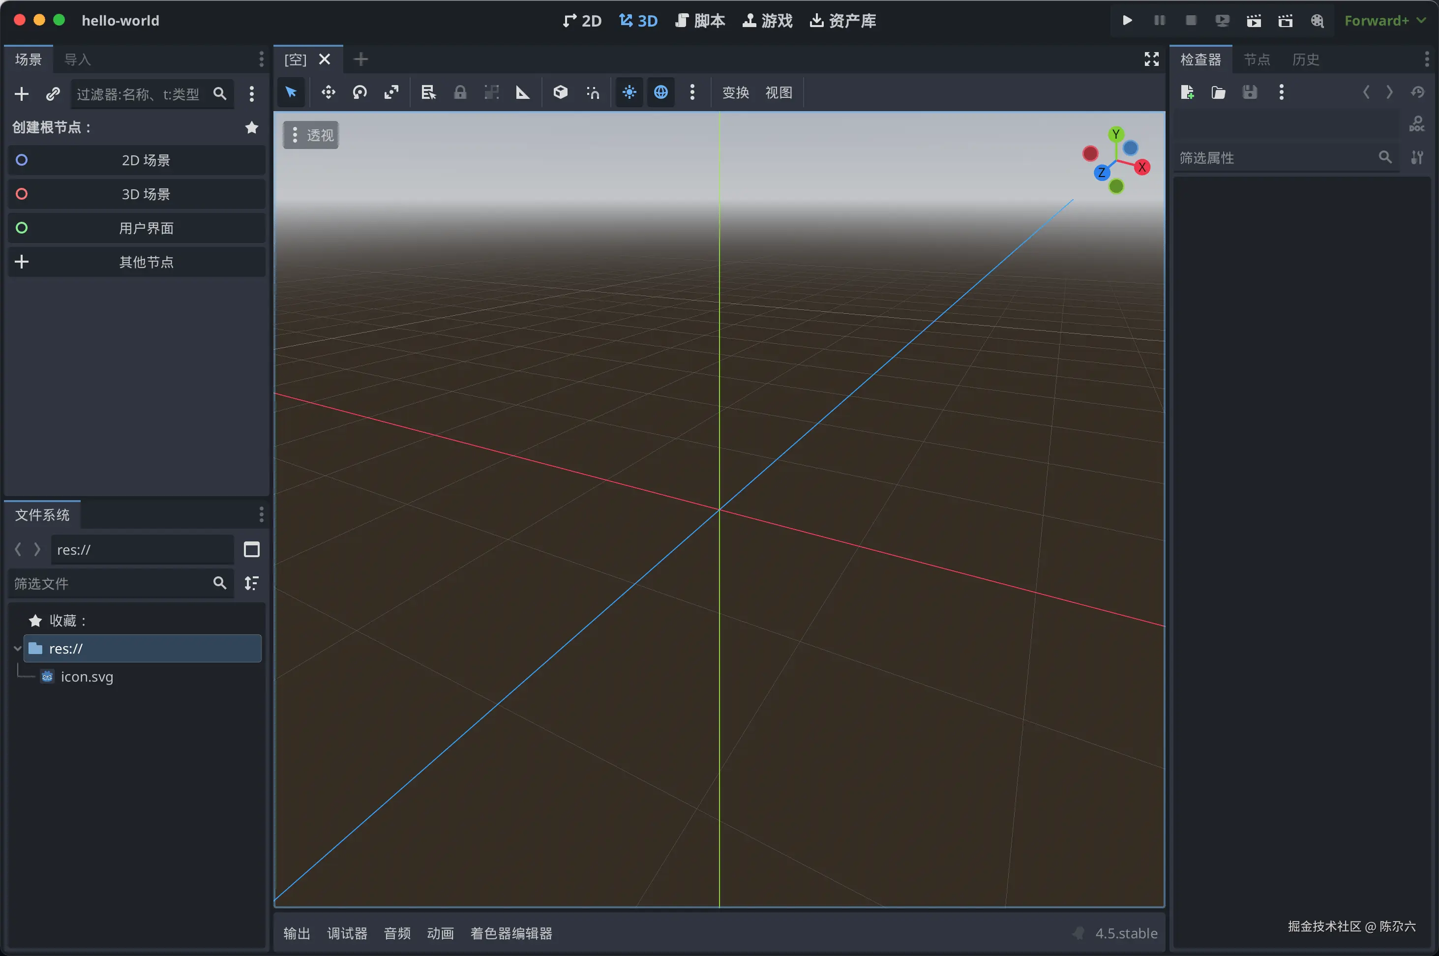The width and height of the screenshot is (1439, 956).
Task: Toggle filesystem split mode view
Action: [251, 549]
